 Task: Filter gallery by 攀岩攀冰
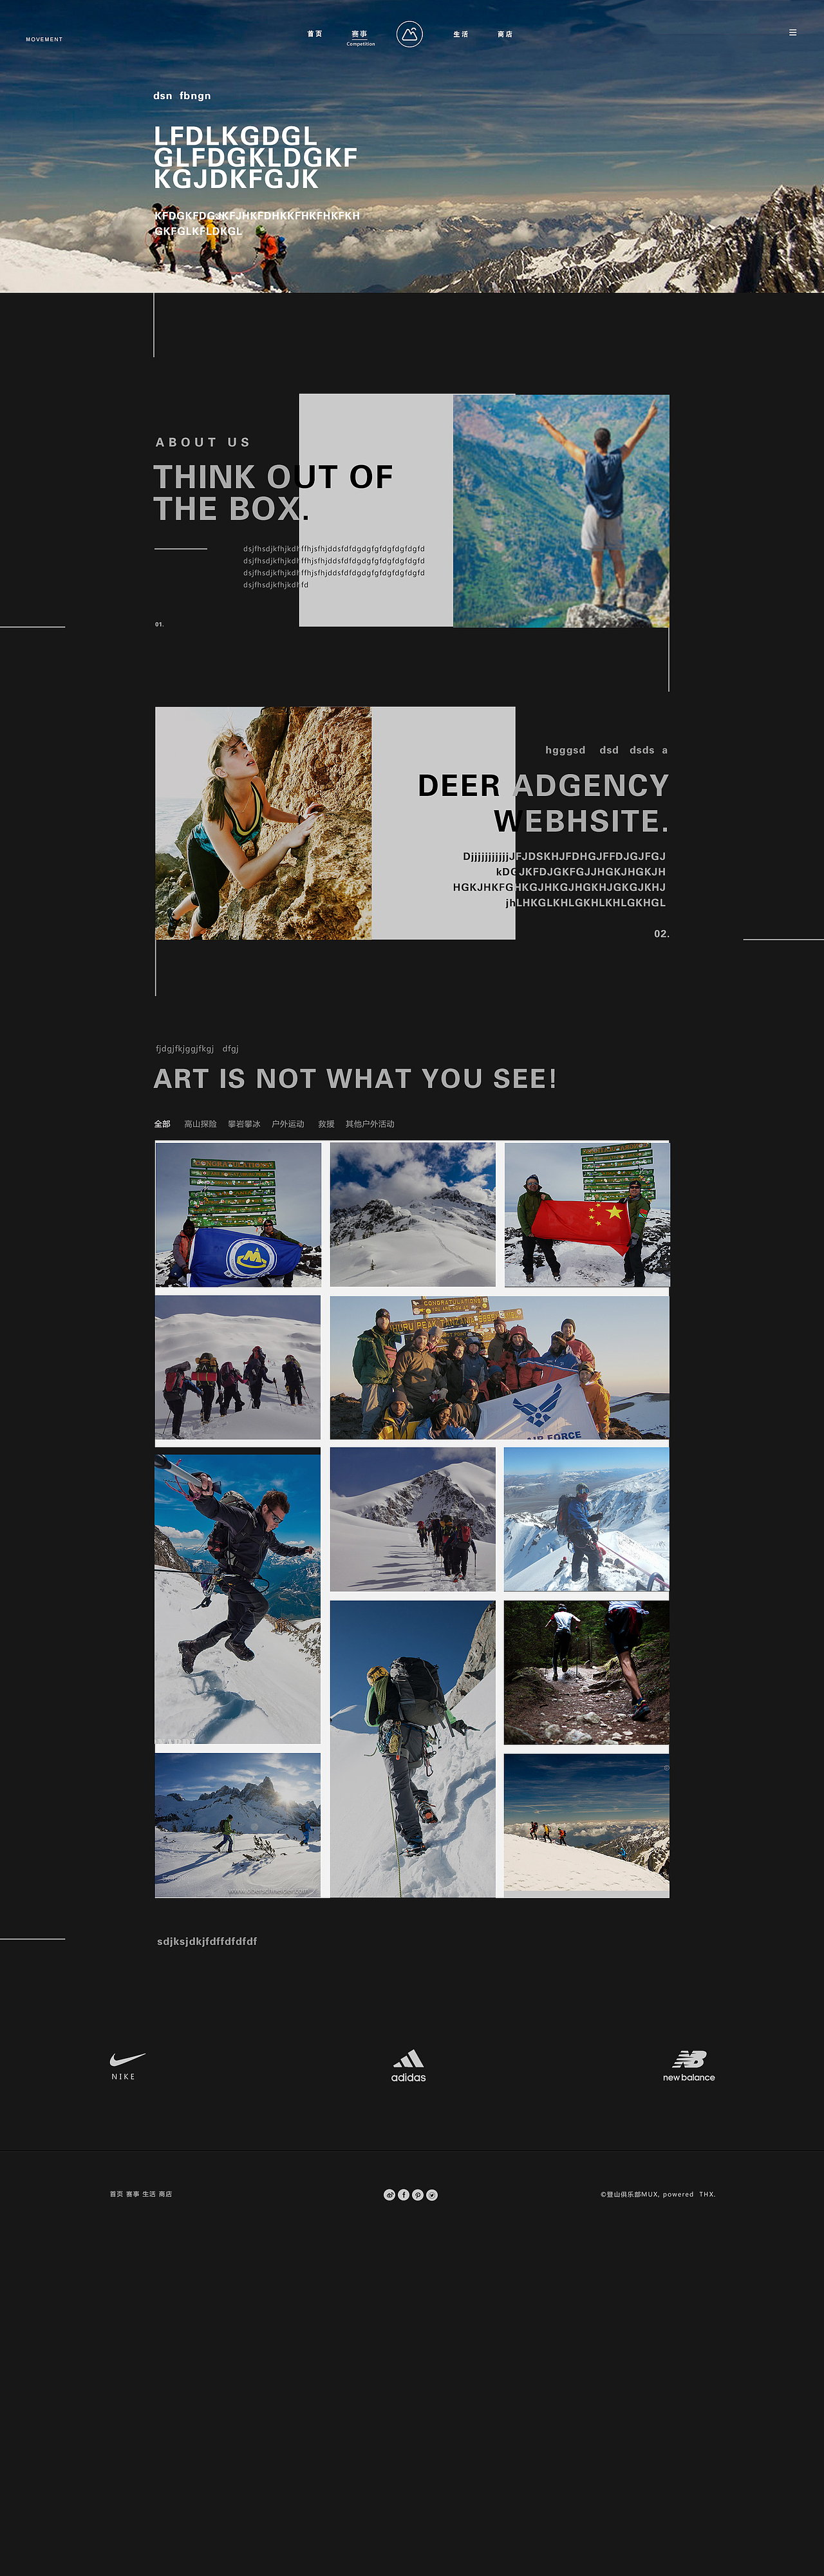coord(244,1124)
